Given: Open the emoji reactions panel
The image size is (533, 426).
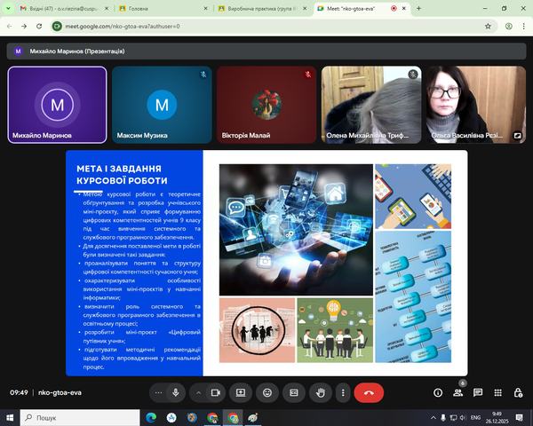Looking at the screenshot, I should [267, 392].
